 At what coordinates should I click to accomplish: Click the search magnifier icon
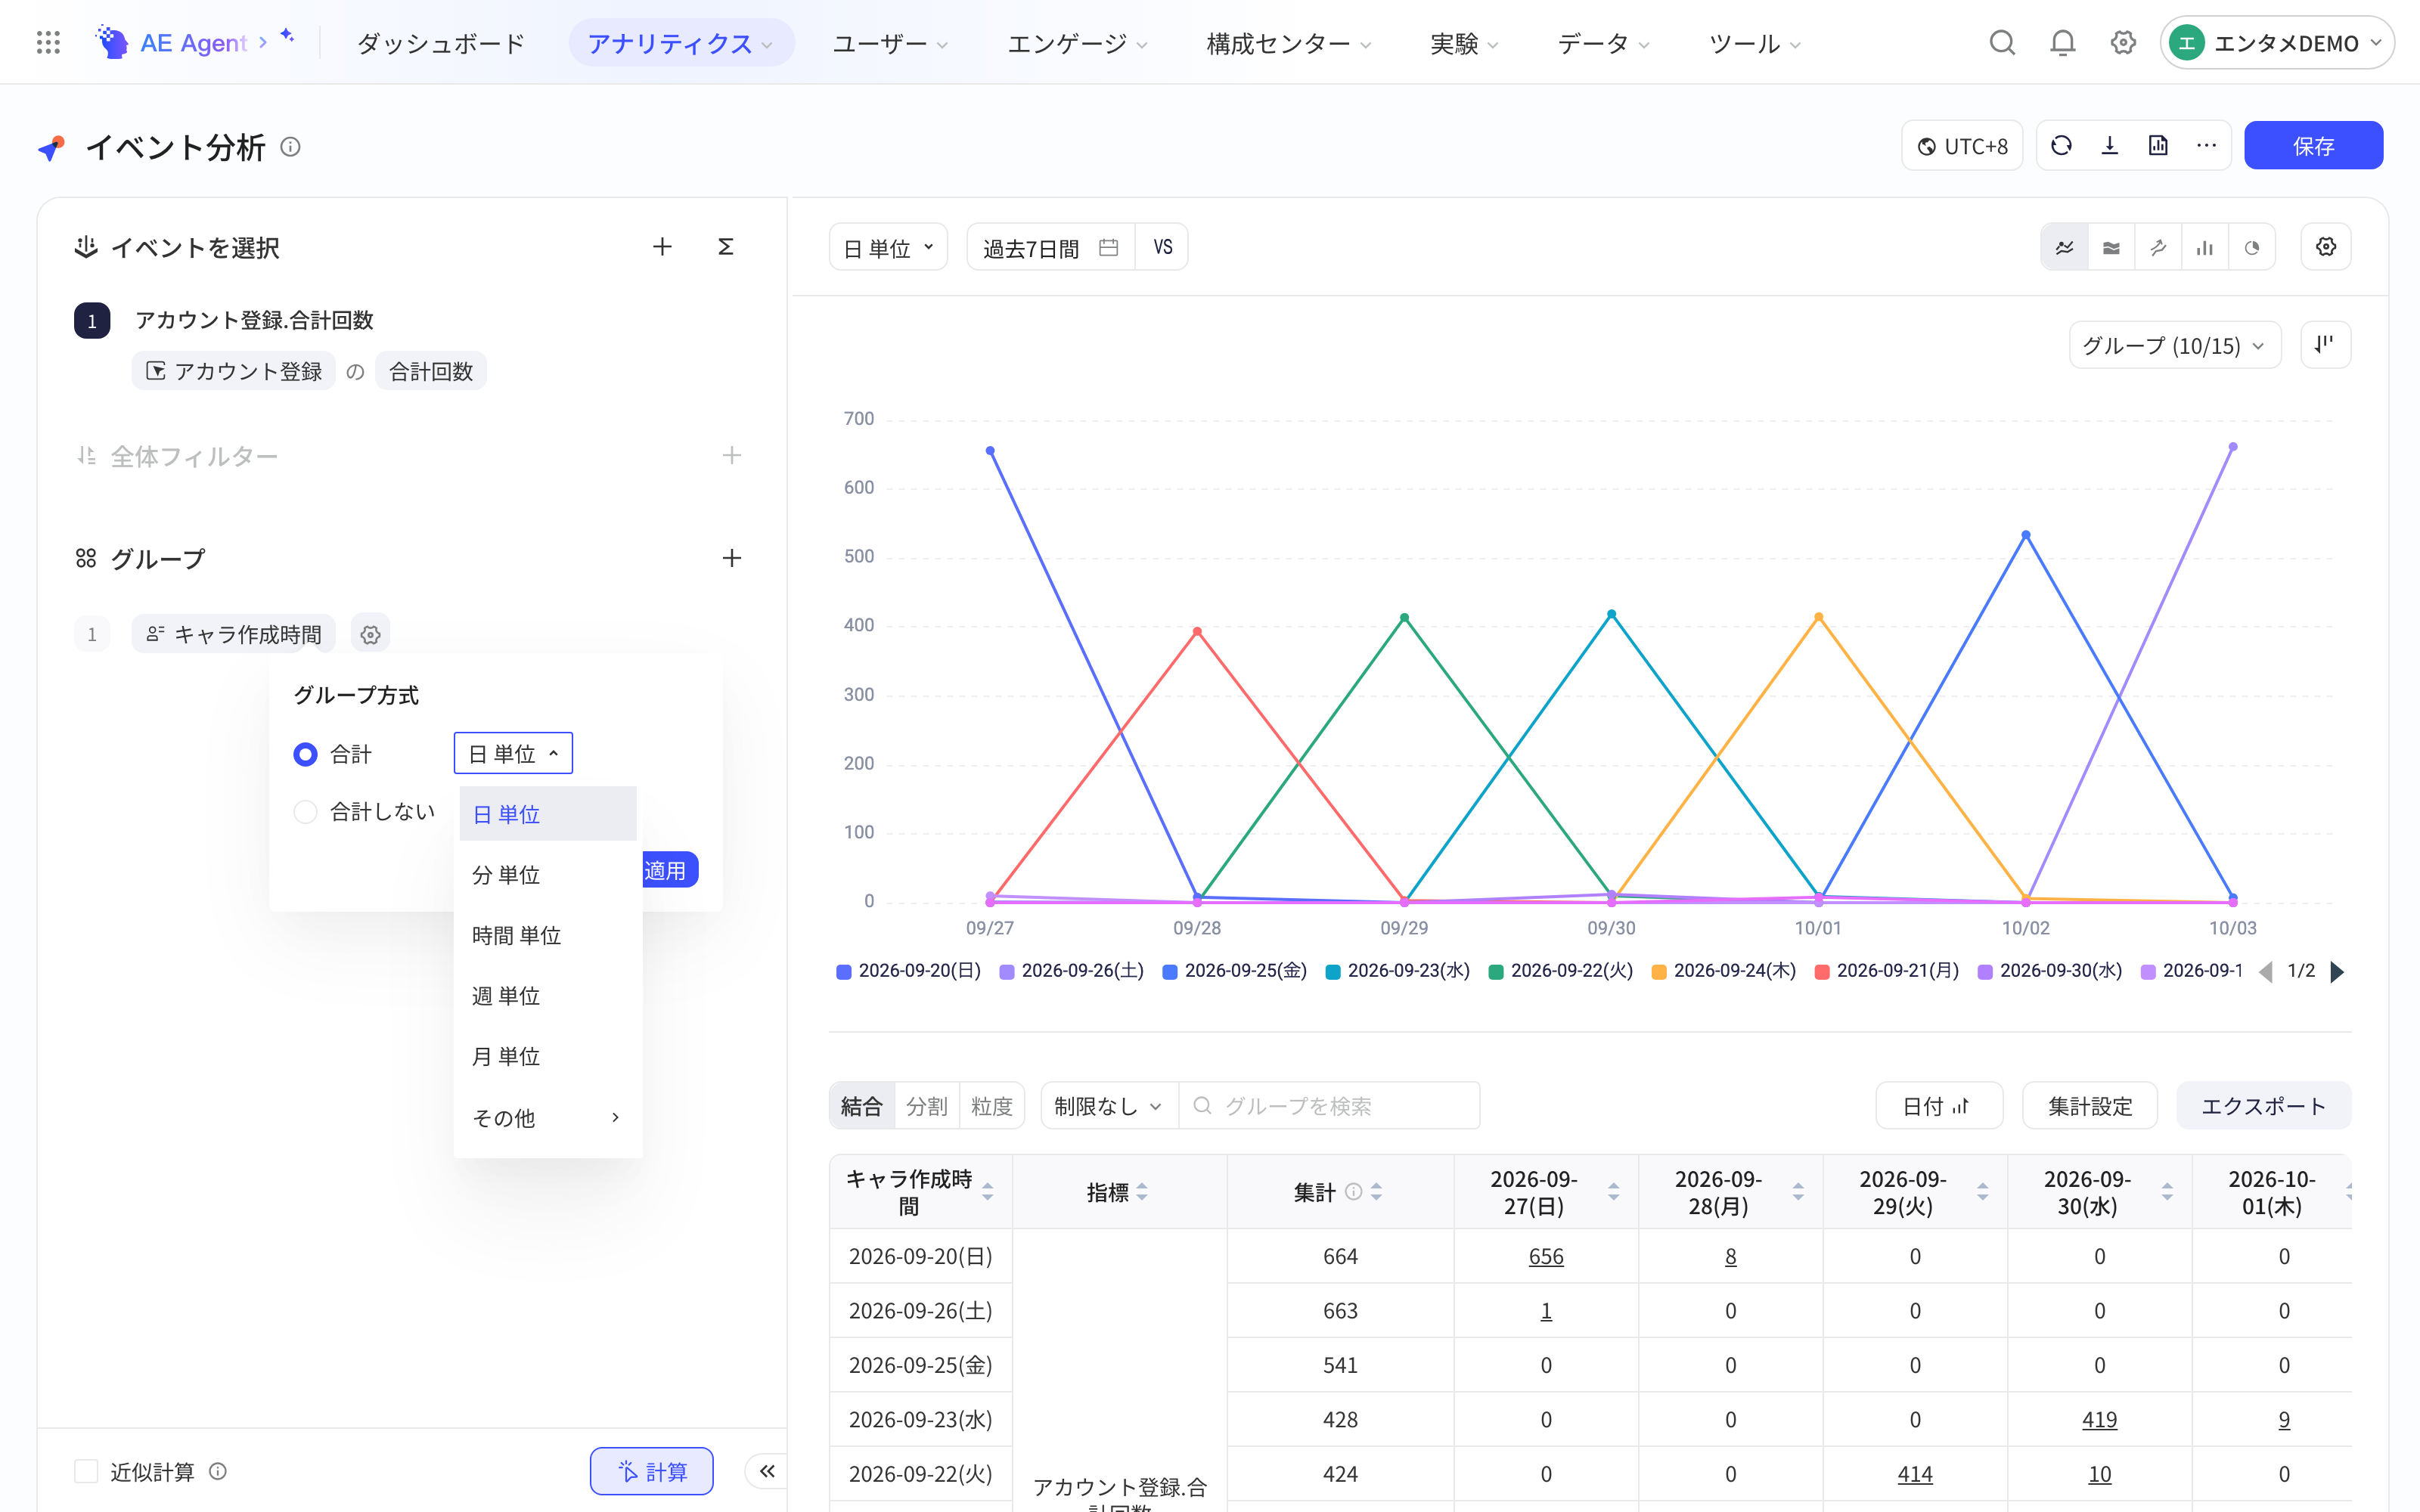point(2001,43)
